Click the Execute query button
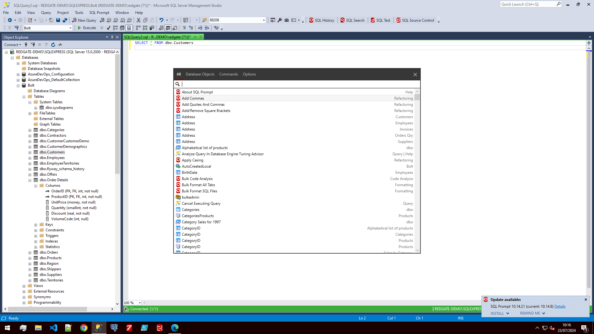 (87, 28)
